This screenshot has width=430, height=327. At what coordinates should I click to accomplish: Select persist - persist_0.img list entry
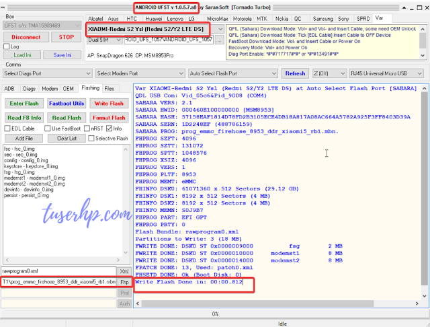tap(26, 196)
